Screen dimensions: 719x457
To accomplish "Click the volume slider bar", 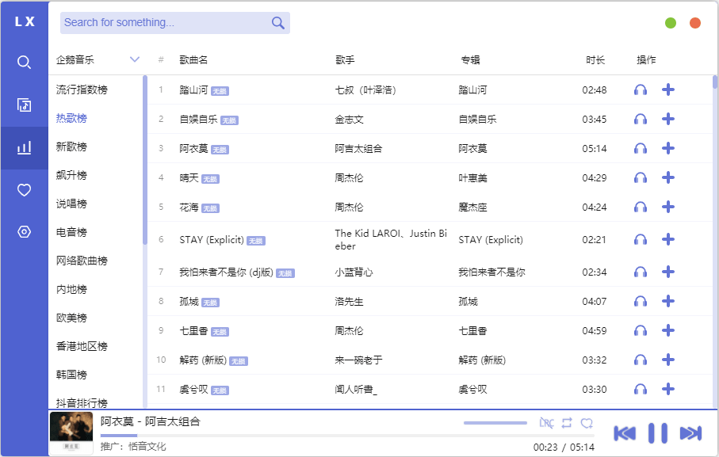I will tap(495, 423).
